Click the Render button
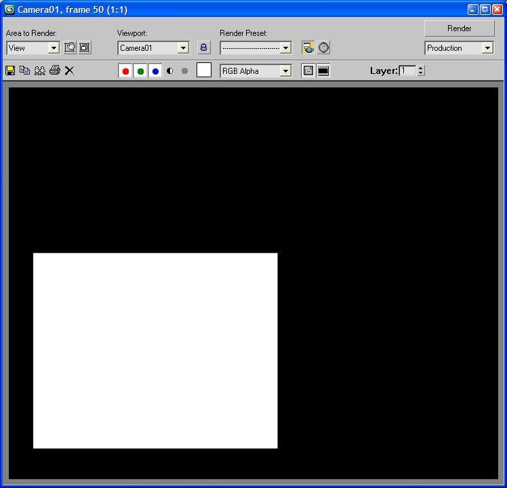Viewport: 507px width, 488px height. tap(459, 28)
